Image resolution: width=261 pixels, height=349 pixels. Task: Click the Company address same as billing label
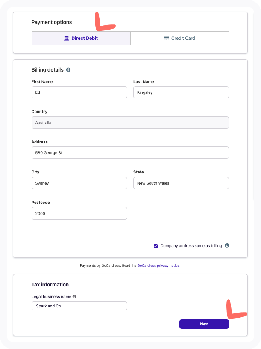(191, 246)
